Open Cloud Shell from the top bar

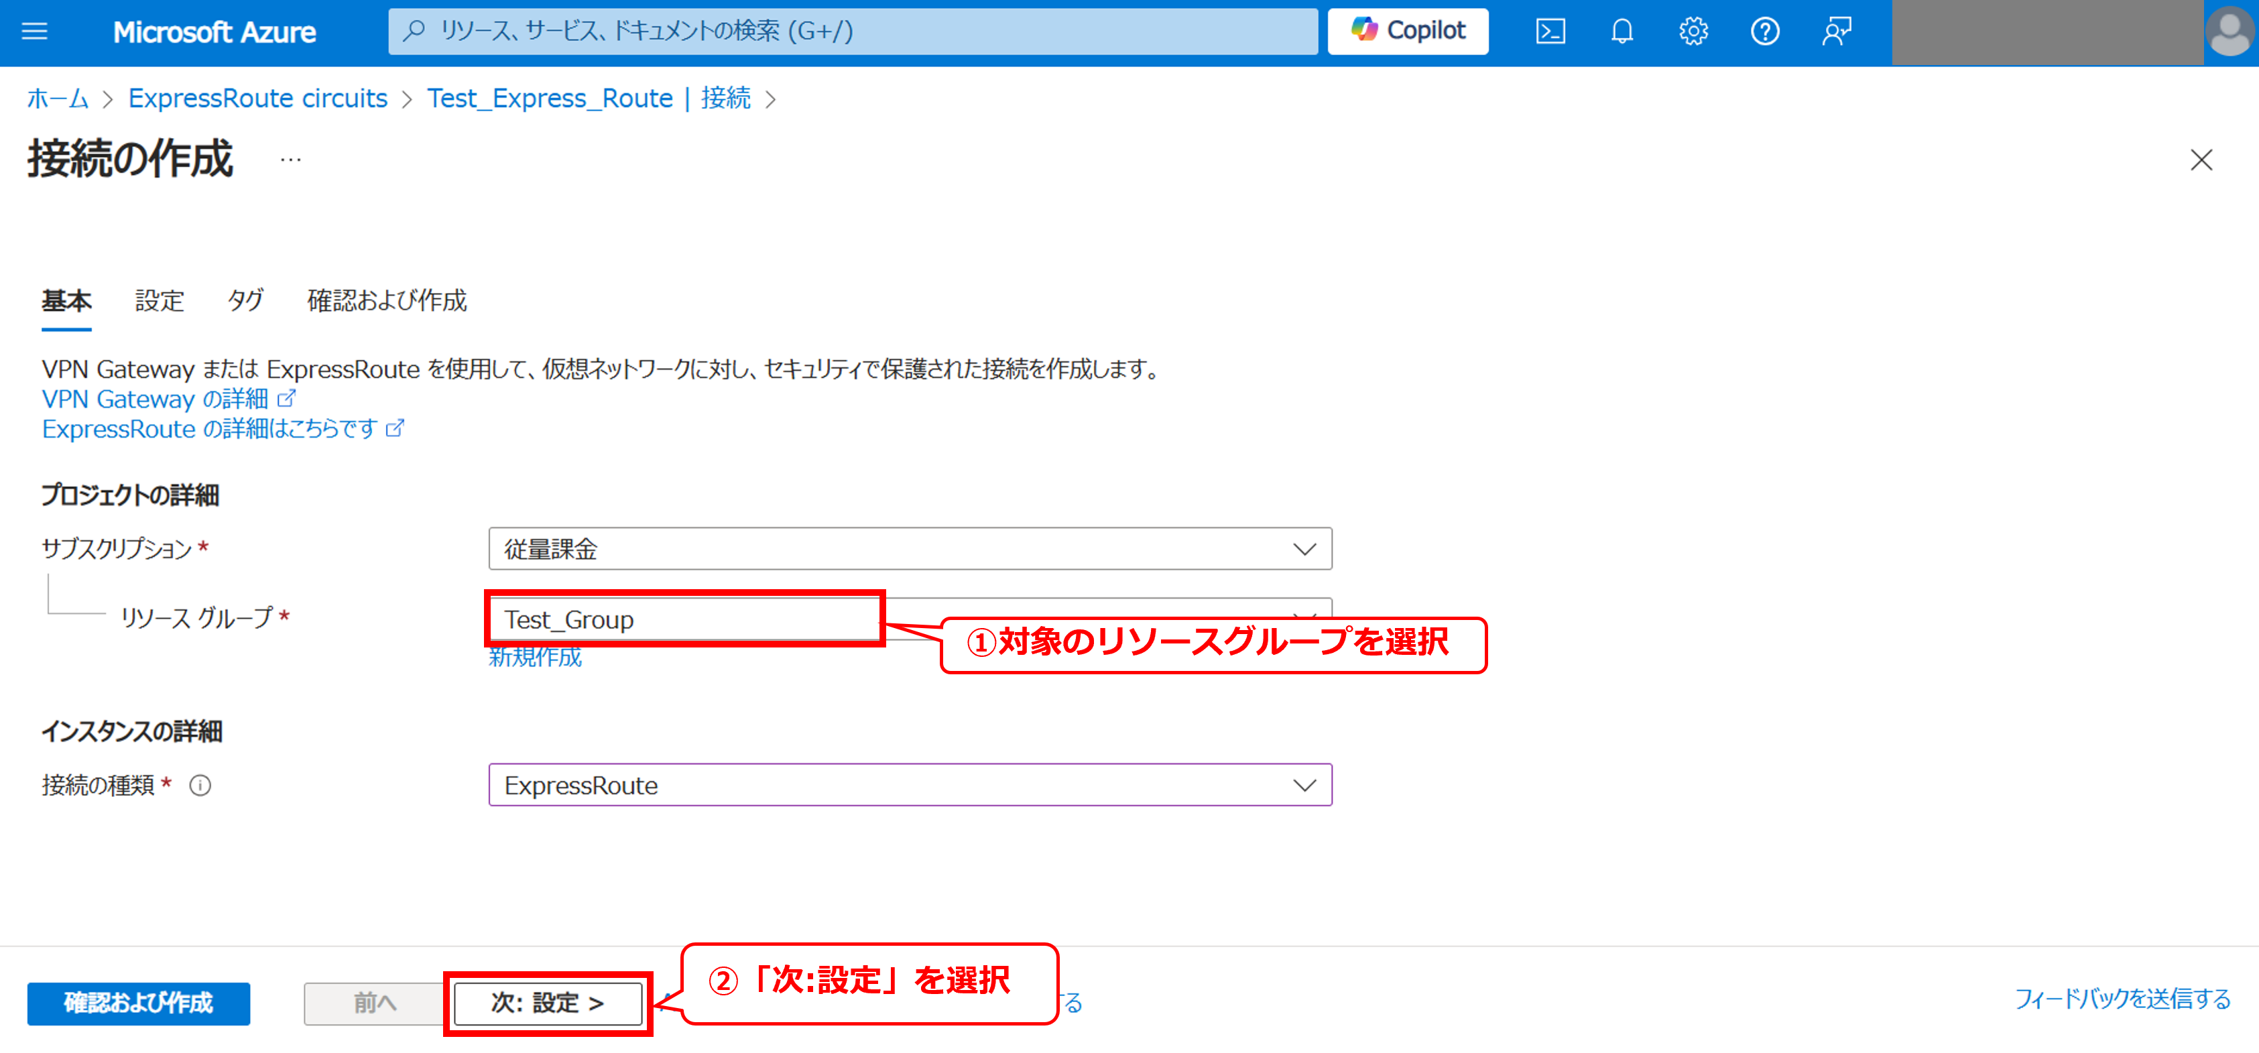click(x=1550, y=32)
